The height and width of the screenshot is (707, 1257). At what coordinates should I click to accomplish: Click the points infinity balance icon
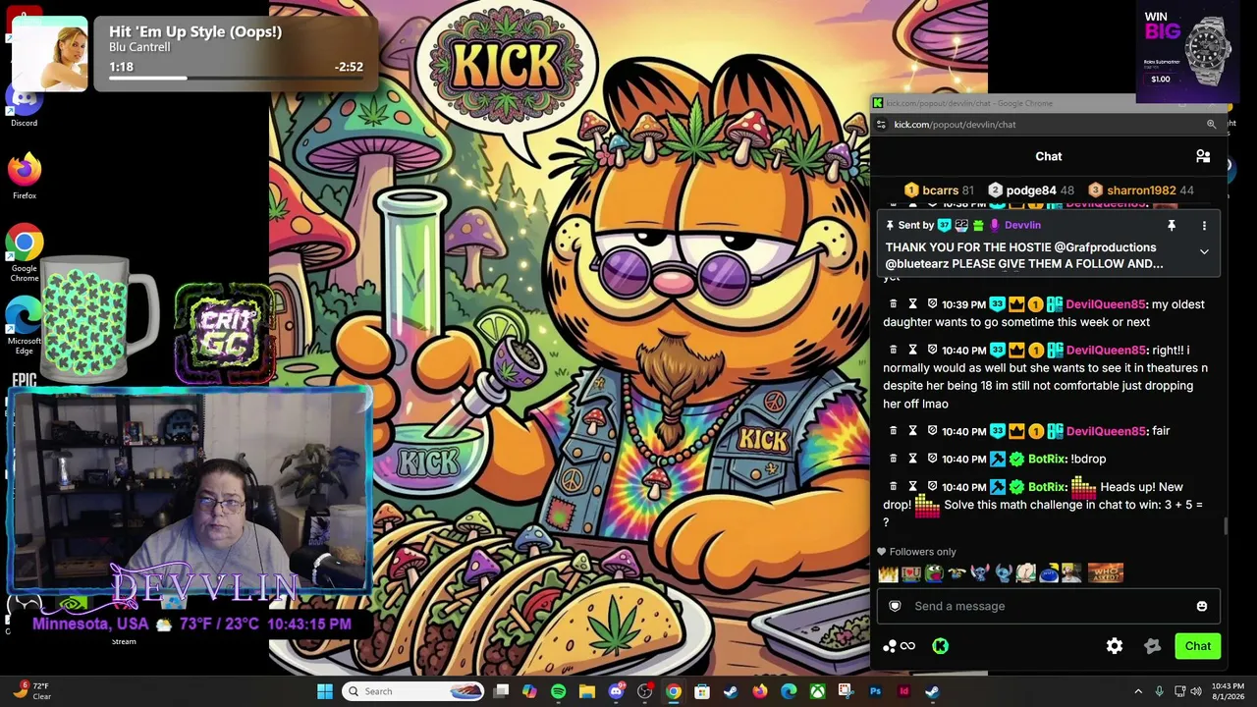click(x=900, y=646)
